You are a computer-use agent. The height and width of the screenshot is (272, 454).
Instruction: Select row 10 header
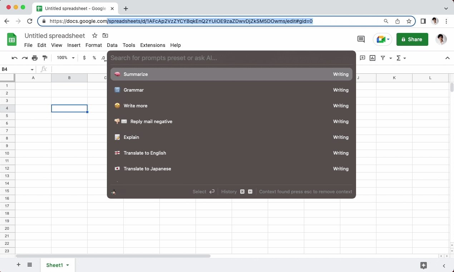tap(7, 153)
